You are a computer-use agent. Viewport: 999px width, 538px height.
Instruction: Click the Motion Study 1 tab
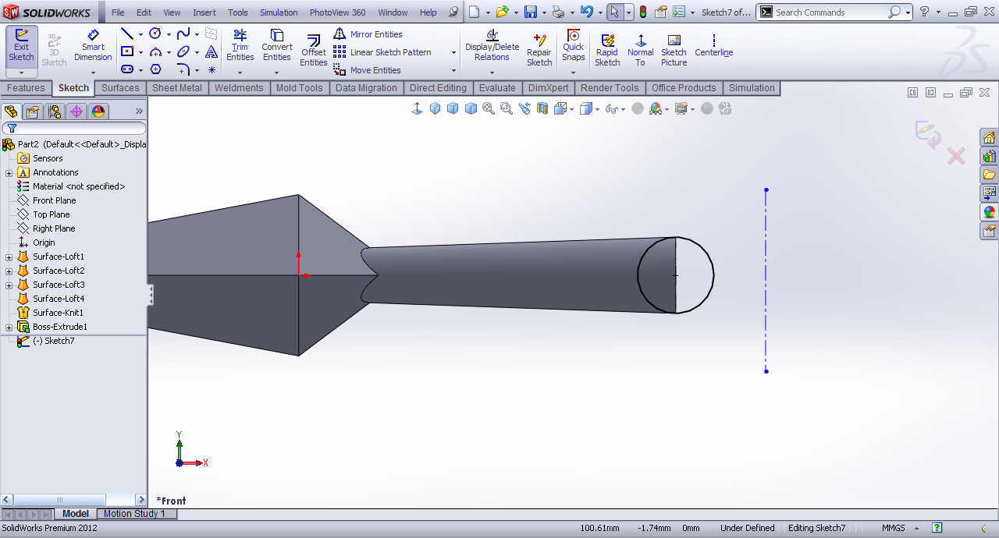pos(134,514)
